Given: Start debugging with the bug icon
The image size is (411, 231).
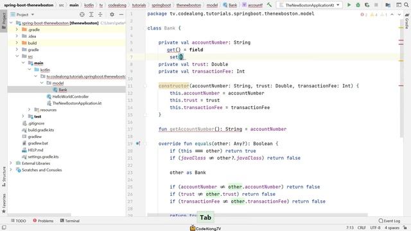Looking at the screenshot, I should pyautogui.click(x=358, y=5).
